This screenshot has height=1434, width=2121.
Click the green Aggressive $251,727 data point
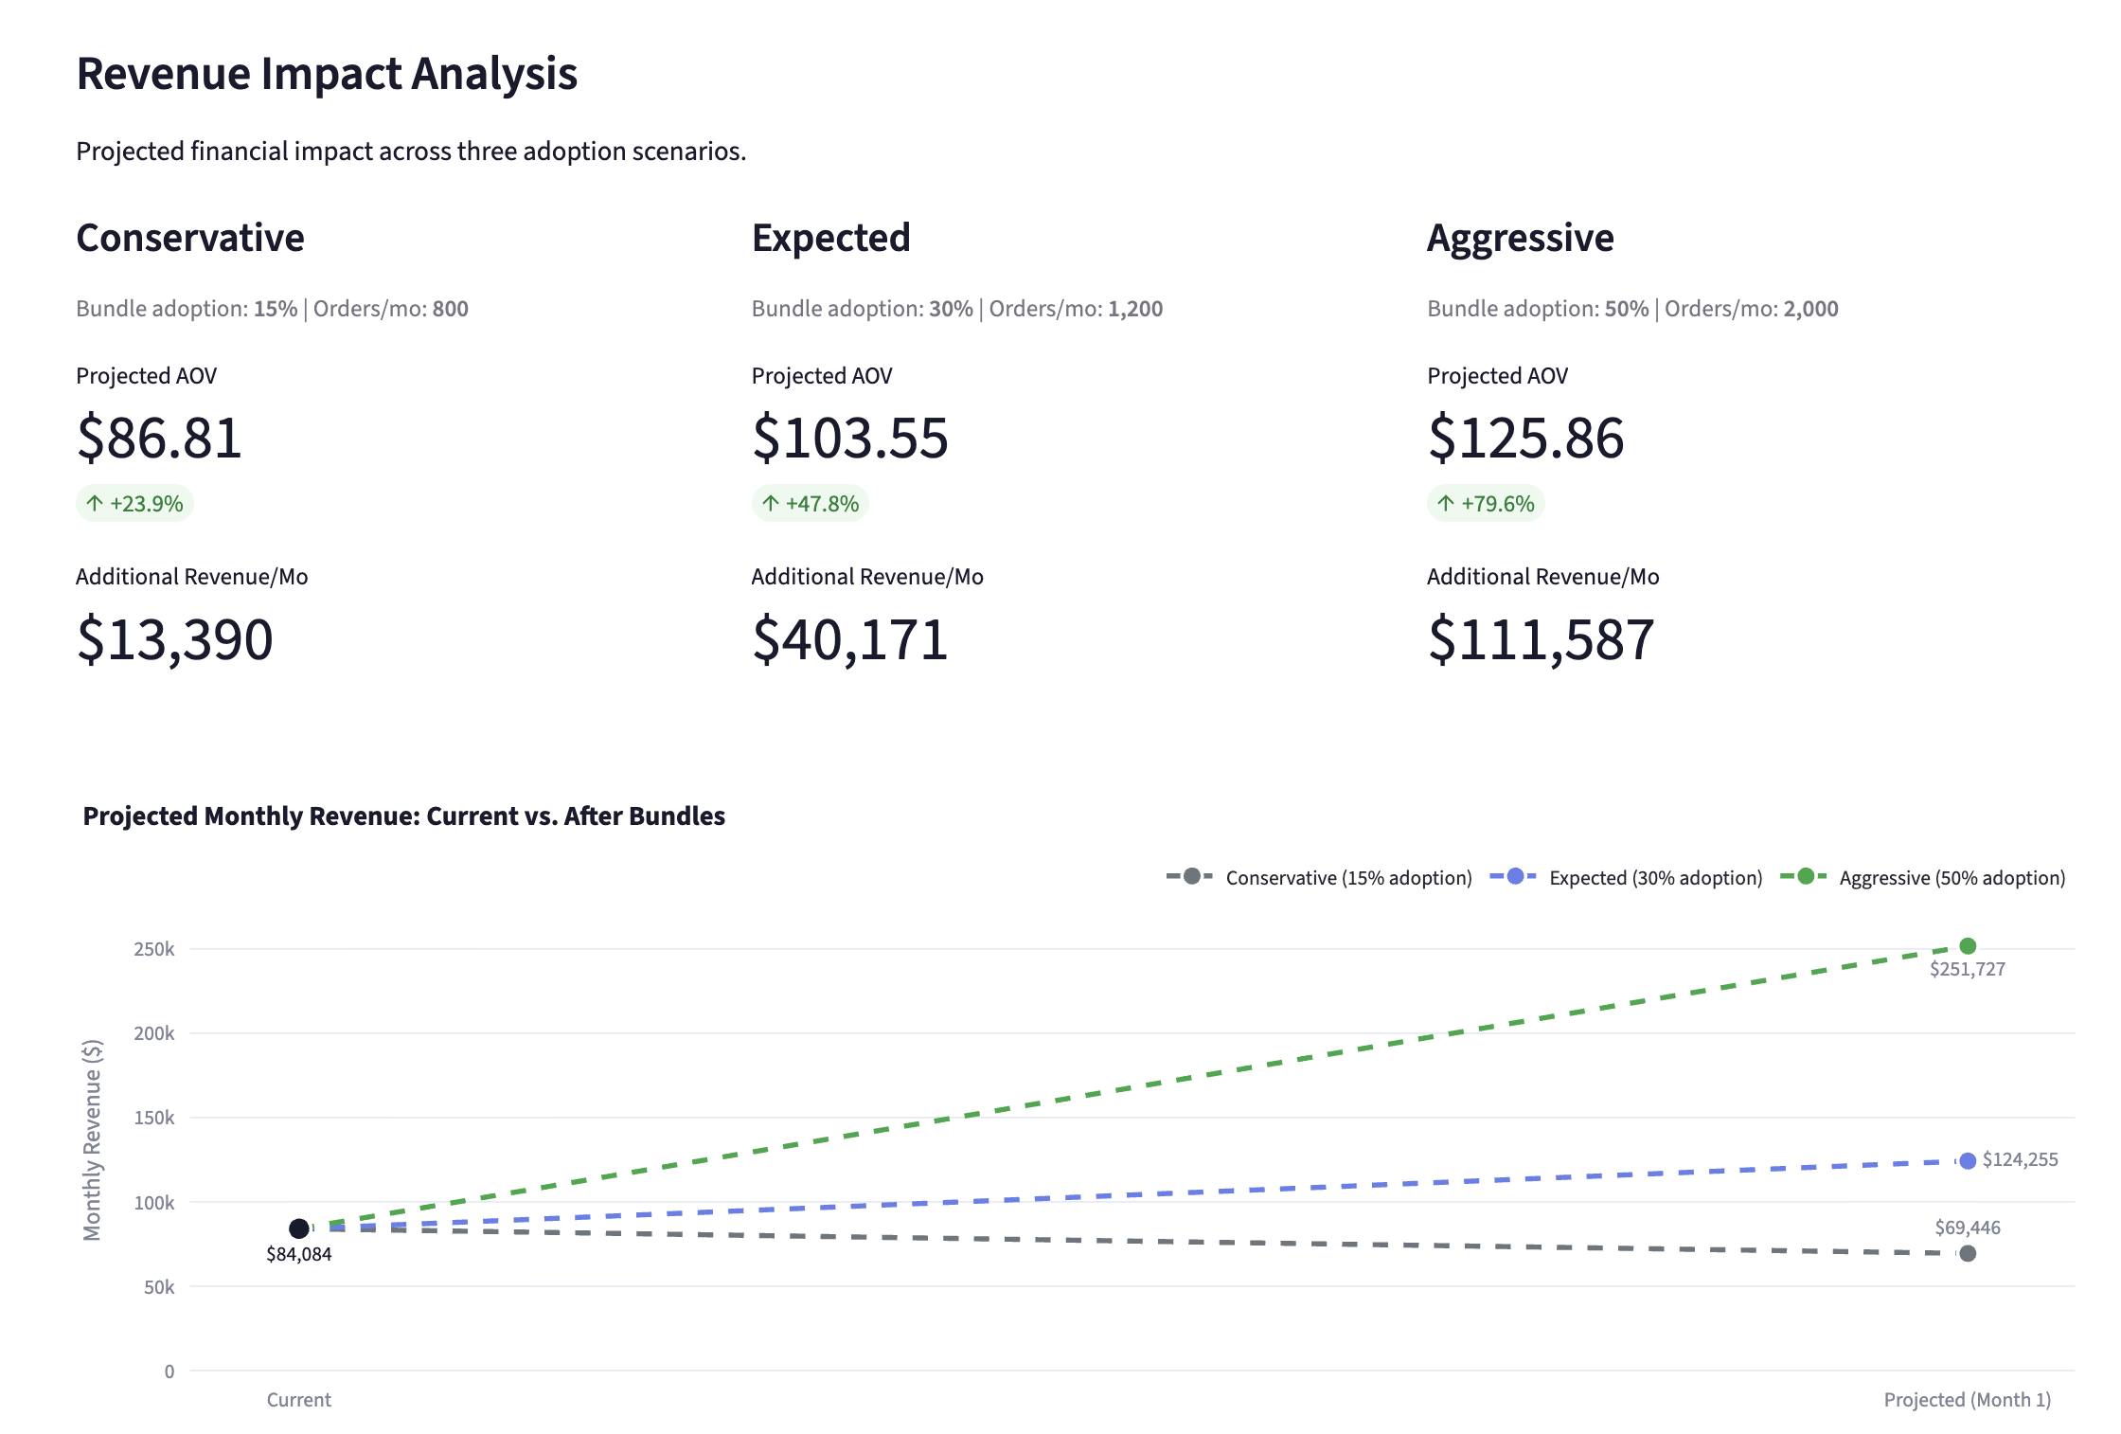point(1968,946)
